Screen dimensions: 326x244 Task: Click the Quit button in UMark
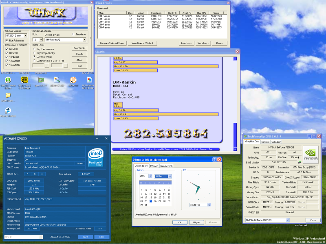tap(79, 66)
